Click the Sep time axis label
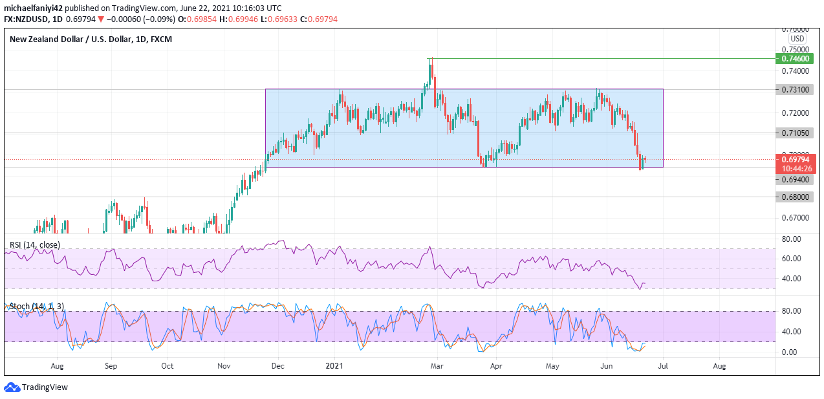Image resolution: width=824 pixels, height=399 pixels. click(x=111, y=366)
